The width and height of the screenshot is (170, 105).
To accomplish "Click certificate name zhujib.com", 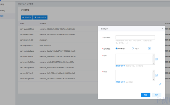I will pos(44,40).
